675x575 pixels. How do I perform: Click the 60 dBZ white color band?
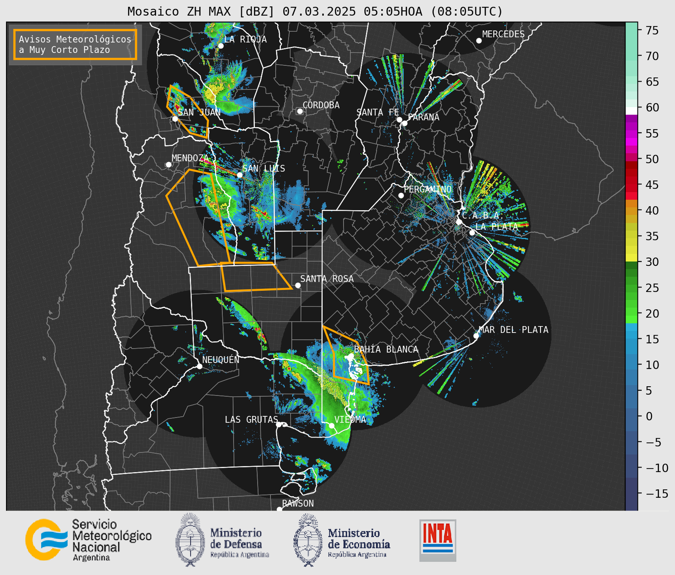[631, 110]
